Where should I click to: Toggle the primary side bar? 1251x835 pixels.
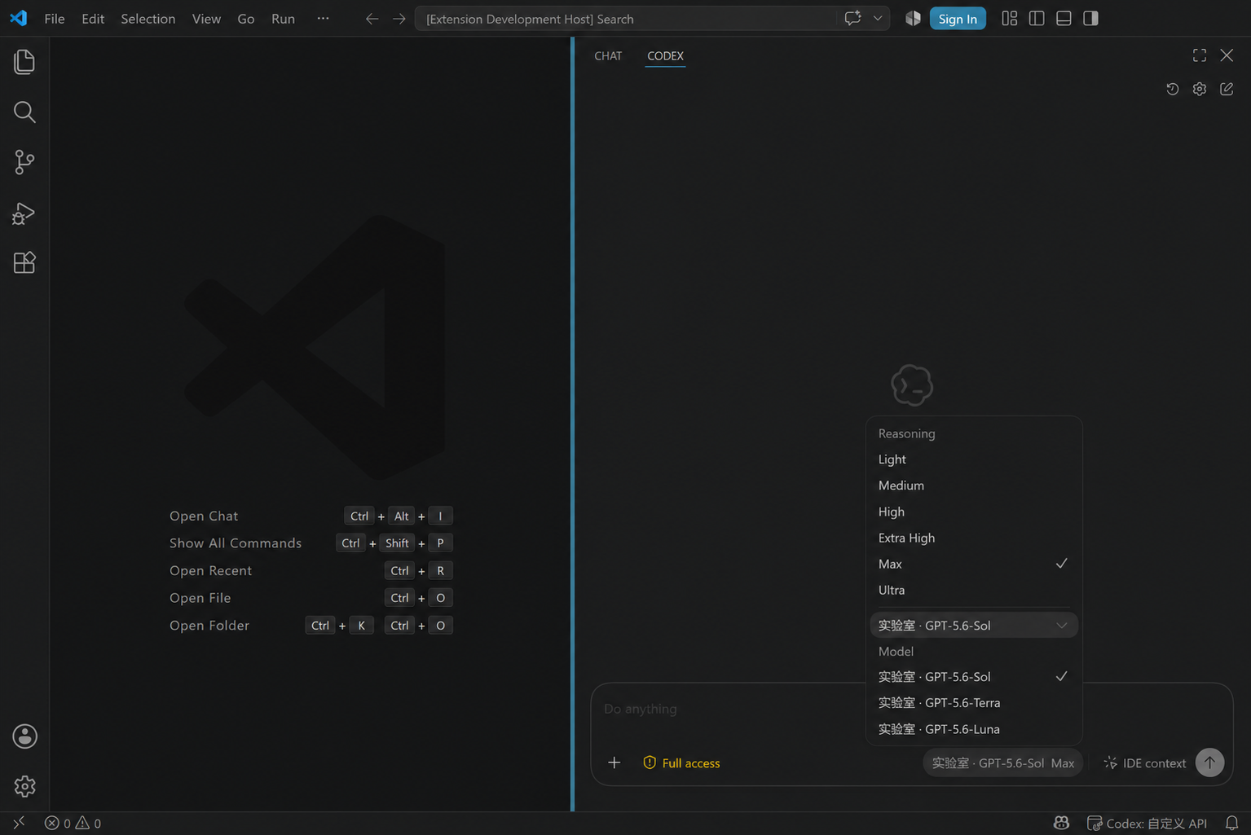coord(1037,18)
